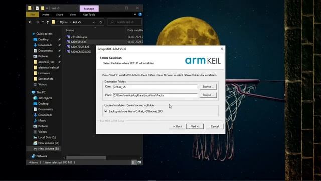Open Pictures under This PC
321x181 pixels.
pos(43,126)
